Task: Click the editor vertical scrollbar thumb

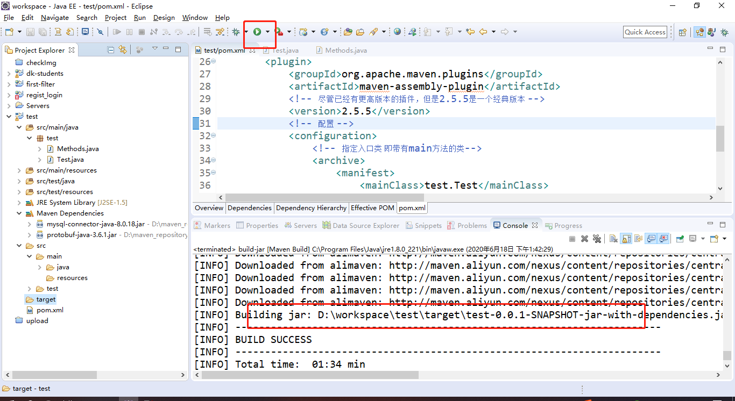Action: tap(720, 139)
